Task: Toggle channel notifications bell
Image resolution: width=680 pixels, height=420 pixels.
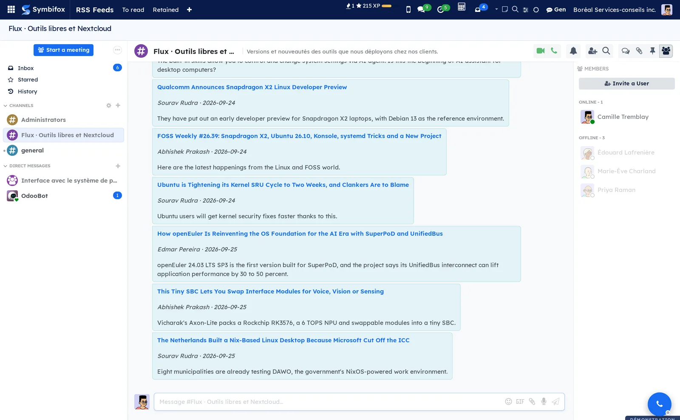Action: [573, 51]
